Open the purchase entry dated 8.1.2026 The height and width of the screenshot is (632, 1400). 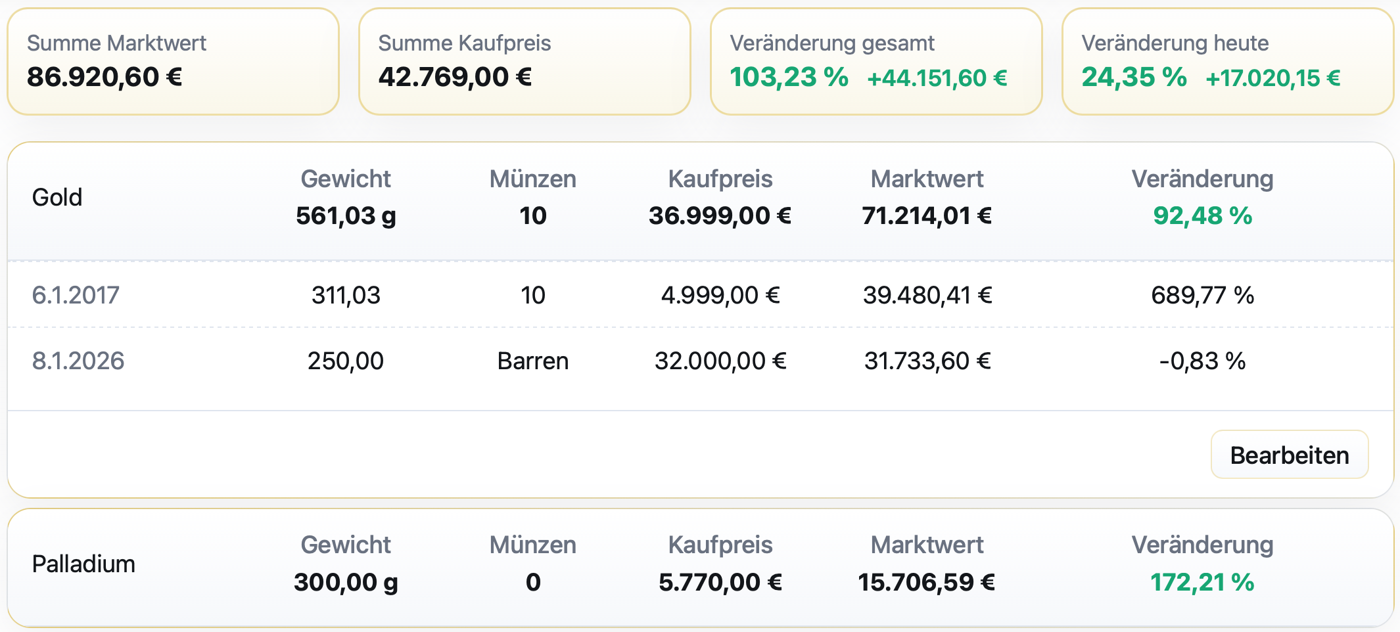pyautogui.click(x=77, y=360)
